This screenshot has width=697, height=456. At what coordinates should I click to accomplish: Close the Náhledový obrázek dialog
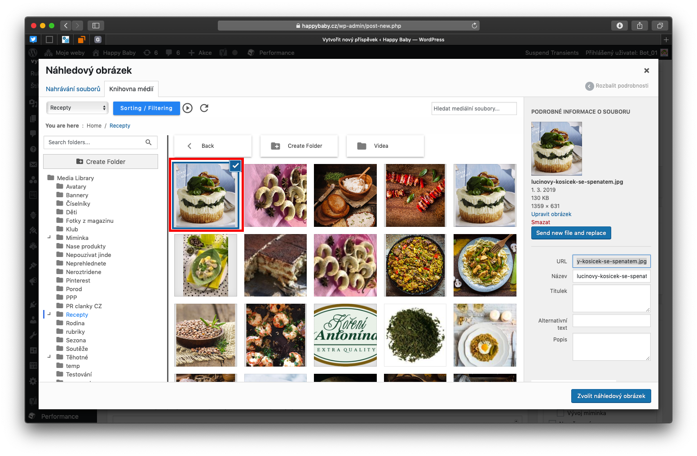click(647, 71)
